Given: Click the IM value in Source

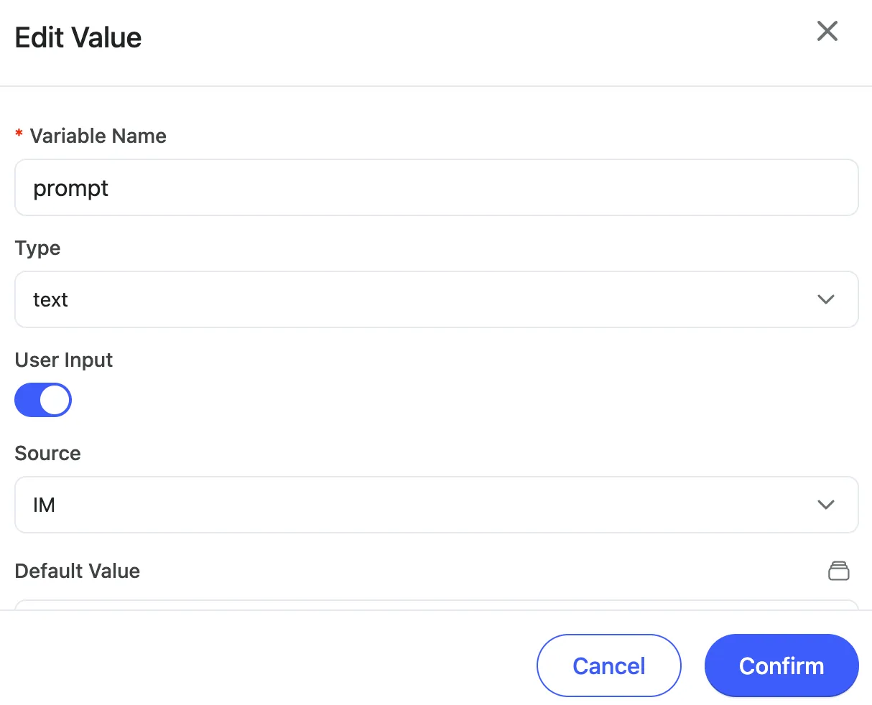Looking at the screenshot, I should (x=44, y=505).
